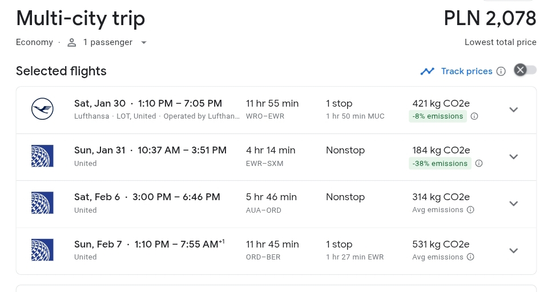Click the Track prices trend icon

[x=428, y=71]
